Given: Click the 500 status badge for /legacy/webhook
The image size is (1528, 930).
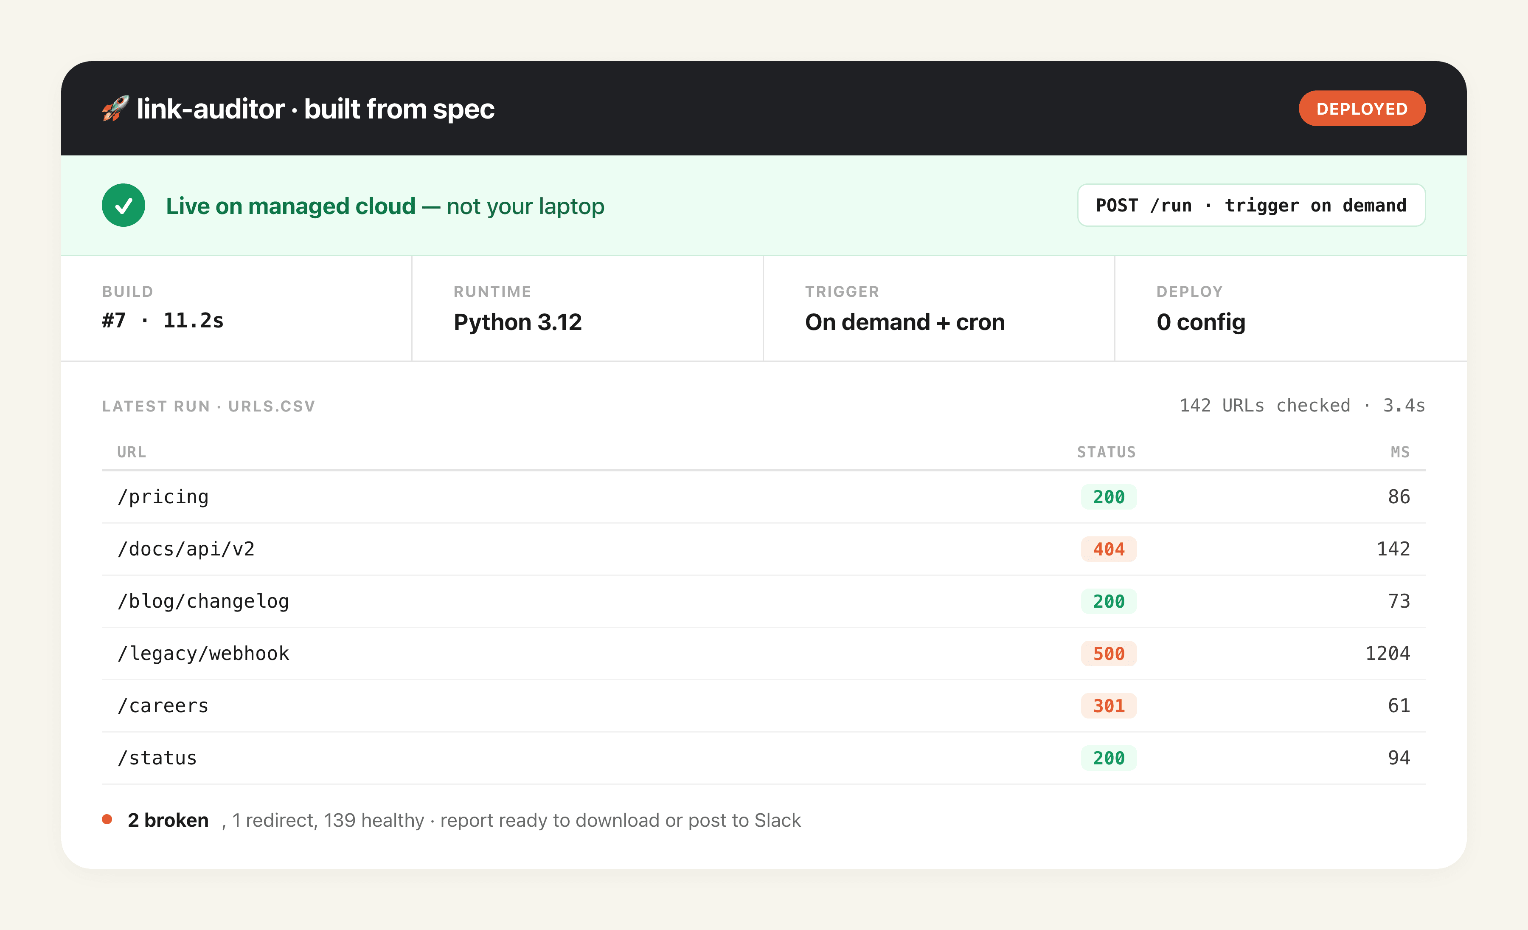Looking at the screenshot, I should tap(1109, 653).
